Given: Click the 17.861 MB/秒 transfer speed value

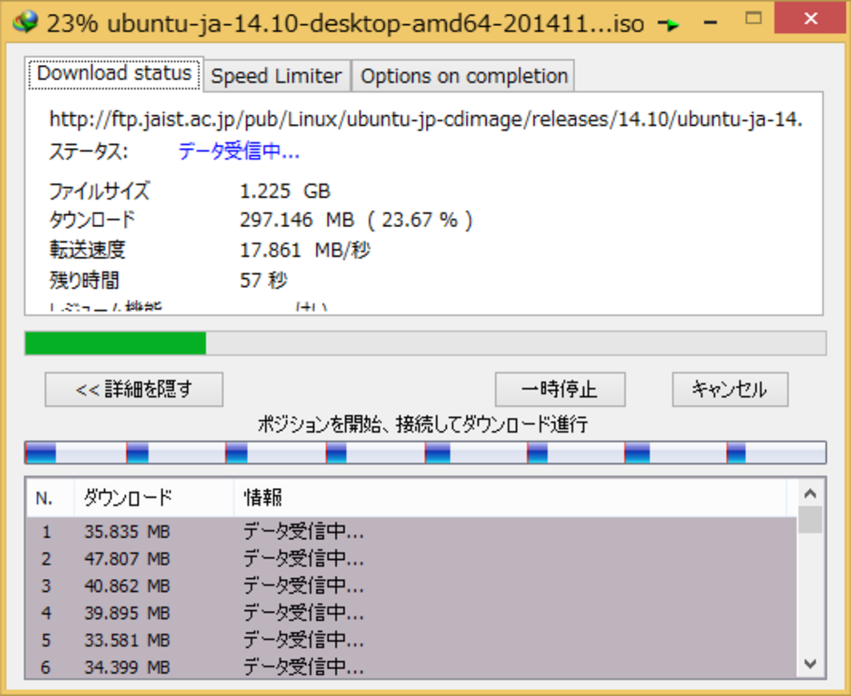Looking at the screenshot, I should 305,250.
